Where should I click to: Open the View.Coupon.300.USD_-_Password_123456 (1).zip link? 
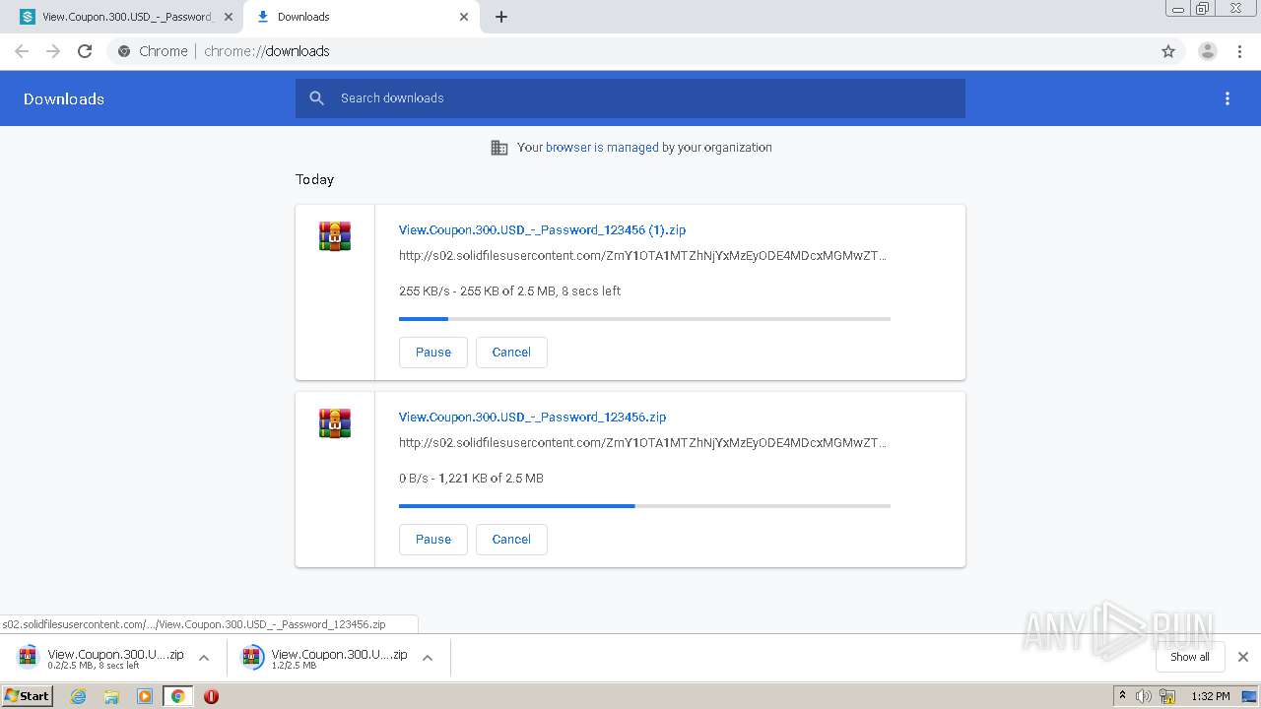click(x=542, y=230)
